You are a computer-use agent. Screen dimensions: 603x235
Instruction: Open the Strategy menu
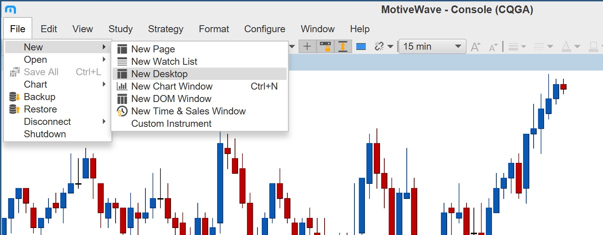[x=166, y=29]
